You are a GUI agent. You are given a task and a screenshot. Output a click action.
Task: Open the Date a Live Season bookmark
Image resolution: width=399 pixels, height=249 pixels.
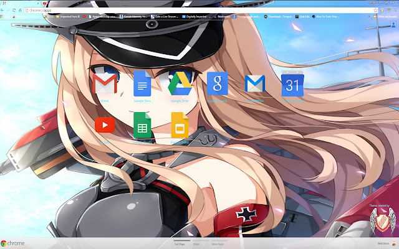165,17
